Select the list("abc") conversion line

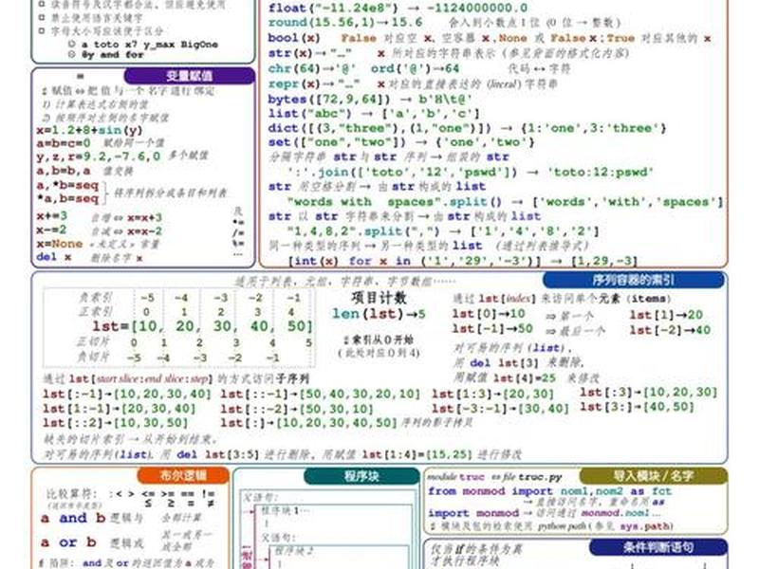point(374,114)
